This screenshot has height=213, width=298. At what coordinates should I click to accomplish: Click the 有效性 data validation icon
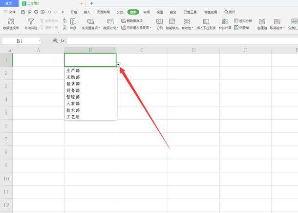tap(187, 21)
